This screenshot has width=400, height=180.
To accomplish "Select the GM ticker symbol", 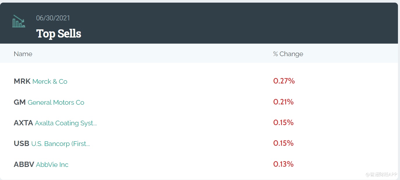I will point(20,102).
